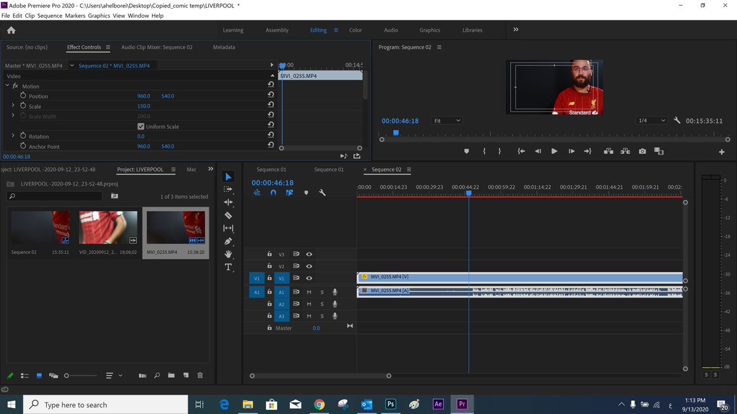Select the Type tool
This screenshot has width=737, height=414.
pos(228,267)
